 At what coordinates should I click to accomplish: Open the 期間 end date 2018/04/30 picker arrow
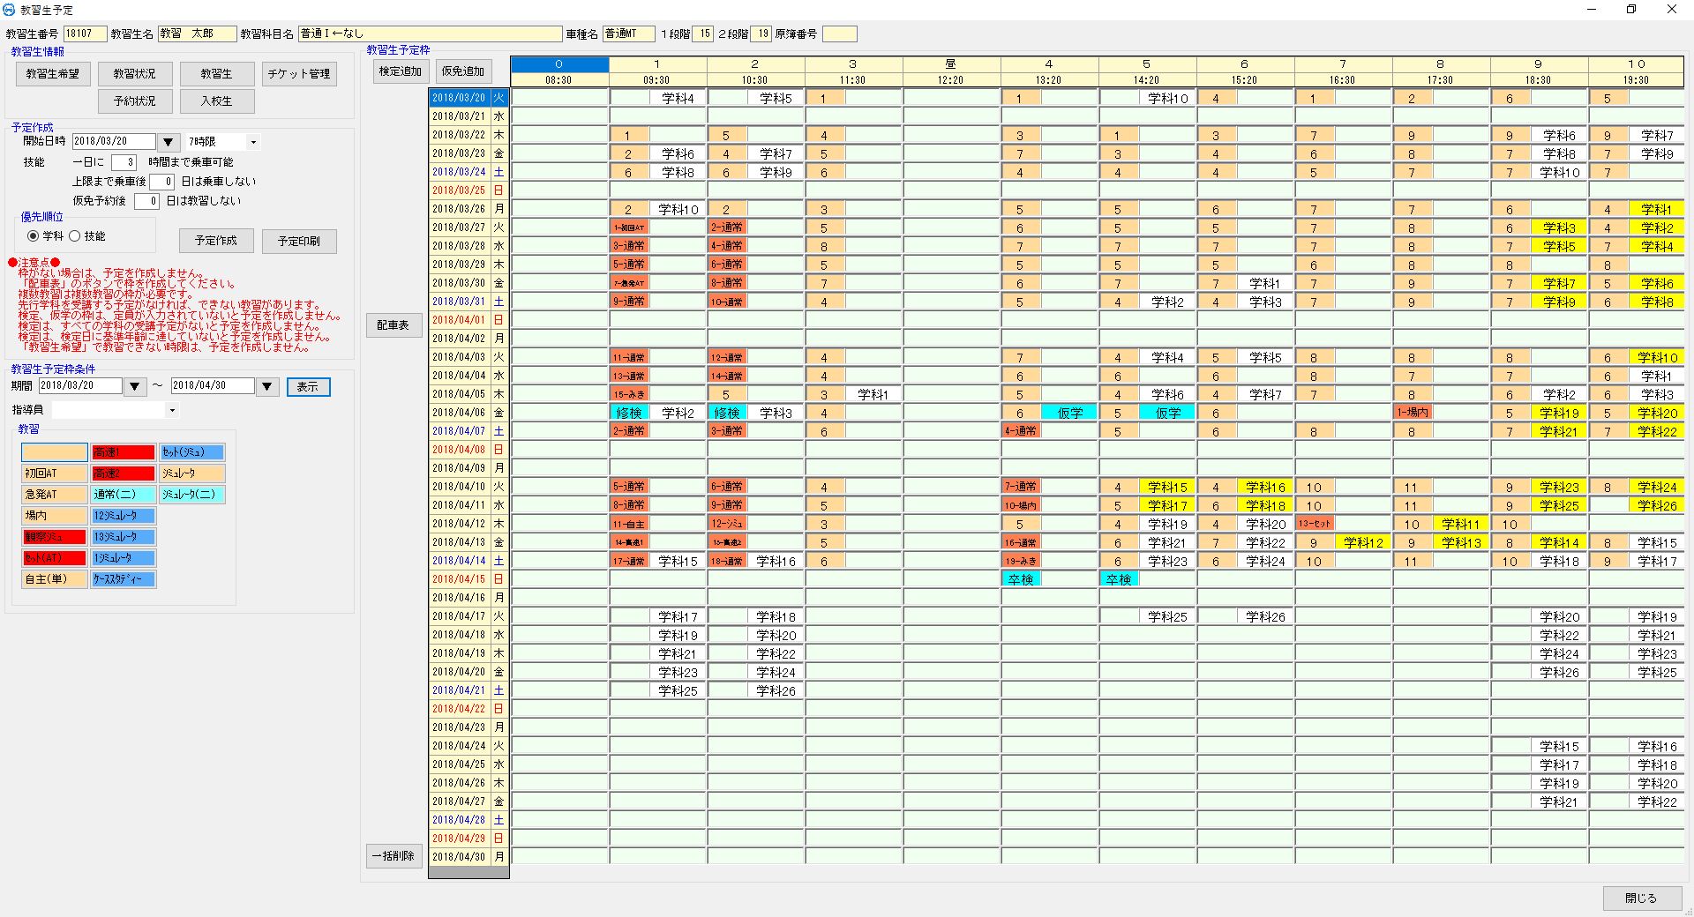pos(268,386)
